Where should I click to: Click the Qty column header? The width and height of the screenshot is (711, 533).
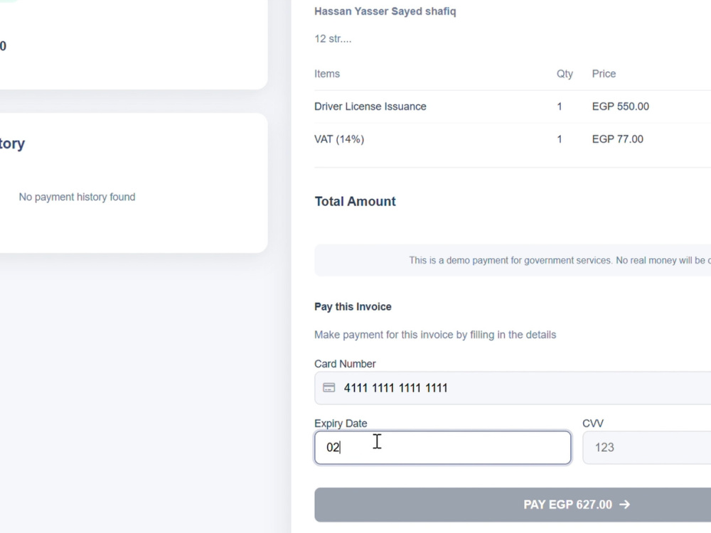[x=565, y=74]
